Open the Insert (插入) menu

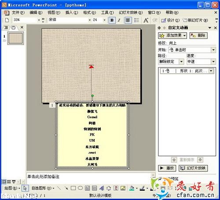pyautogui.click(x=72, y=13)
